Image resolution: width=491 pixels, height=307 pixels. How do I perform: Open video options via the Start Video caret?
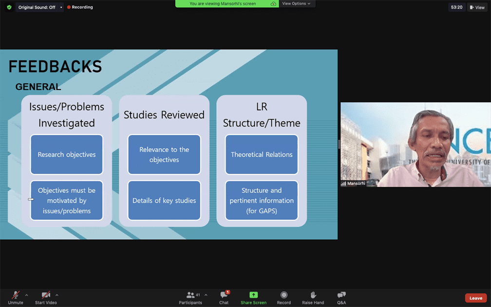(57, 295)
